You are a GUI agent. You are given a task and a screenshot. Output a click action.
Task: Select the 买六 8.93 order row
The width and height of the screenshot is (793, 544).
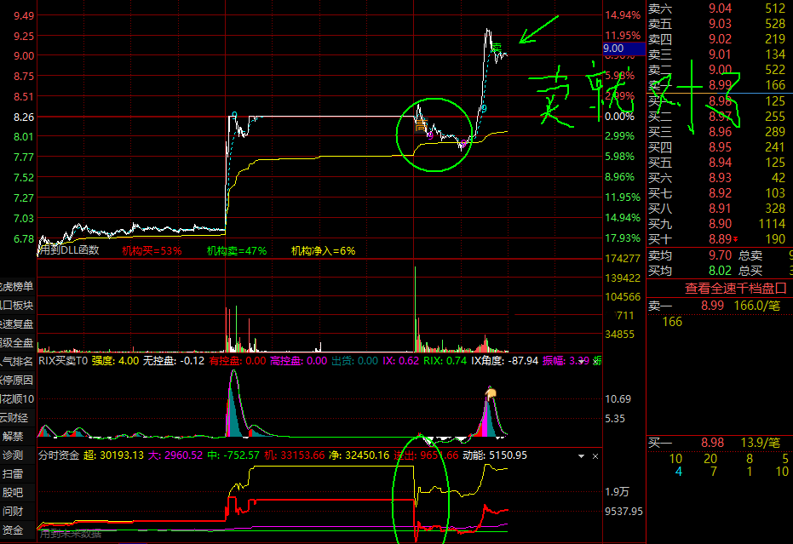[720, 178]
